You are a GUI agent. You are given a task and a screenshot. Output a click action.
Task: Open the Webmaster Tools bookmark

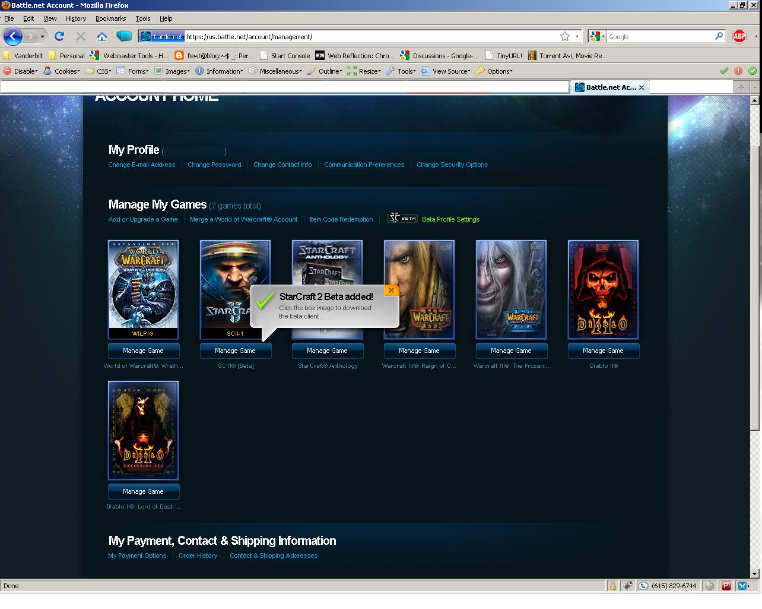coord(129,56)
